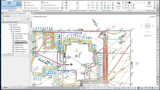The width and height of the screenshot is (160, 90).
Task: Click the Вставить paste button
Action: pos(149,4)
